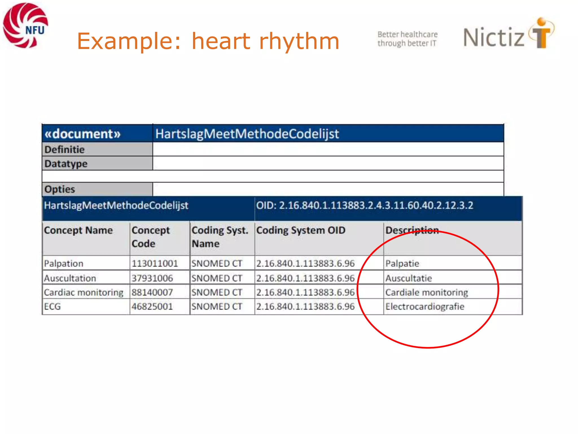Select the OID 2.16.840.1.113883.2.4.3.11.60.40.2.12.3.2 text

[365, 205]
